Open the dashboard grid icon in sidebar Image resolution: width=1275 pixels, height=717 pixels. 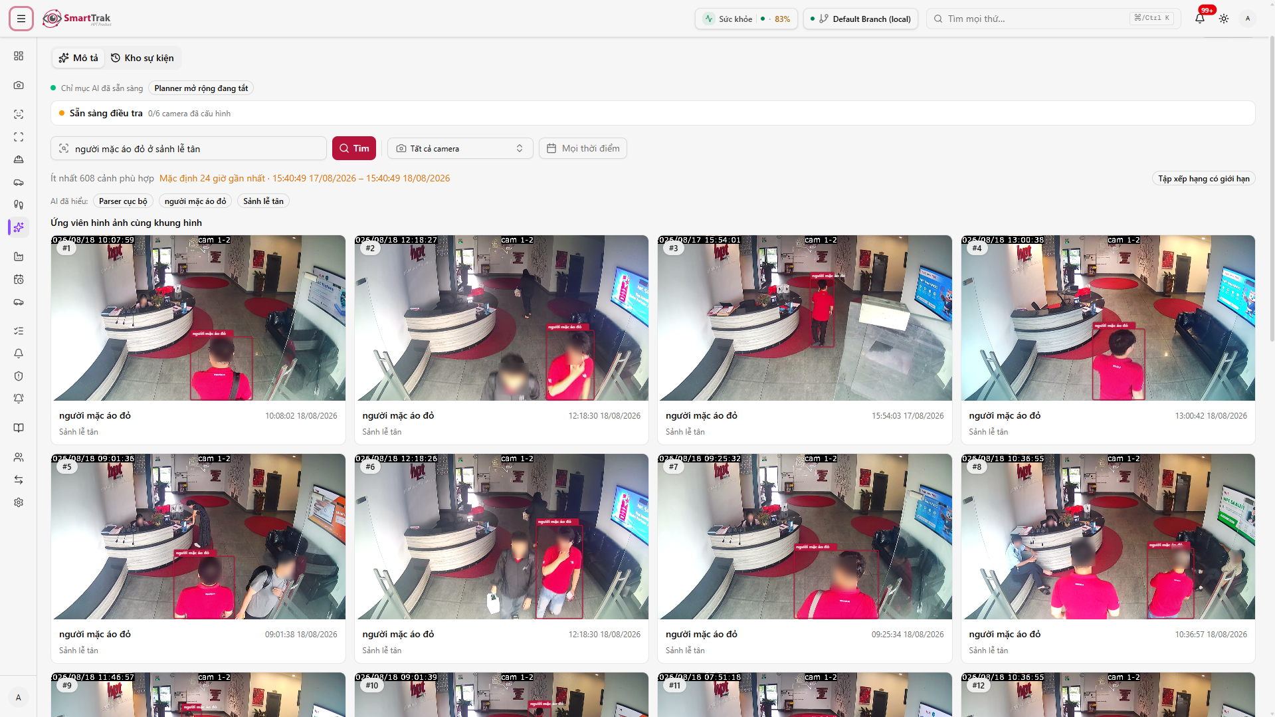tap(19, 56)
